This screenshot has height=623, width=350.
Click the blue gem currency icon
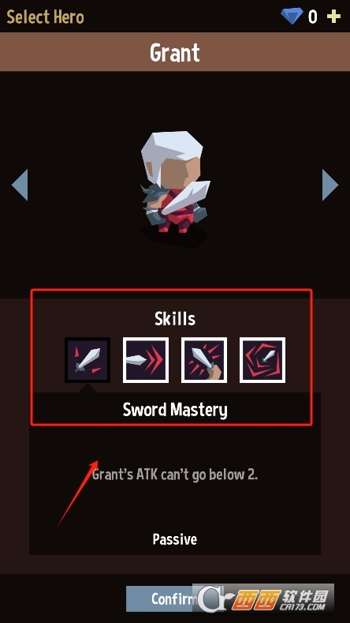[x=292, y=17]
